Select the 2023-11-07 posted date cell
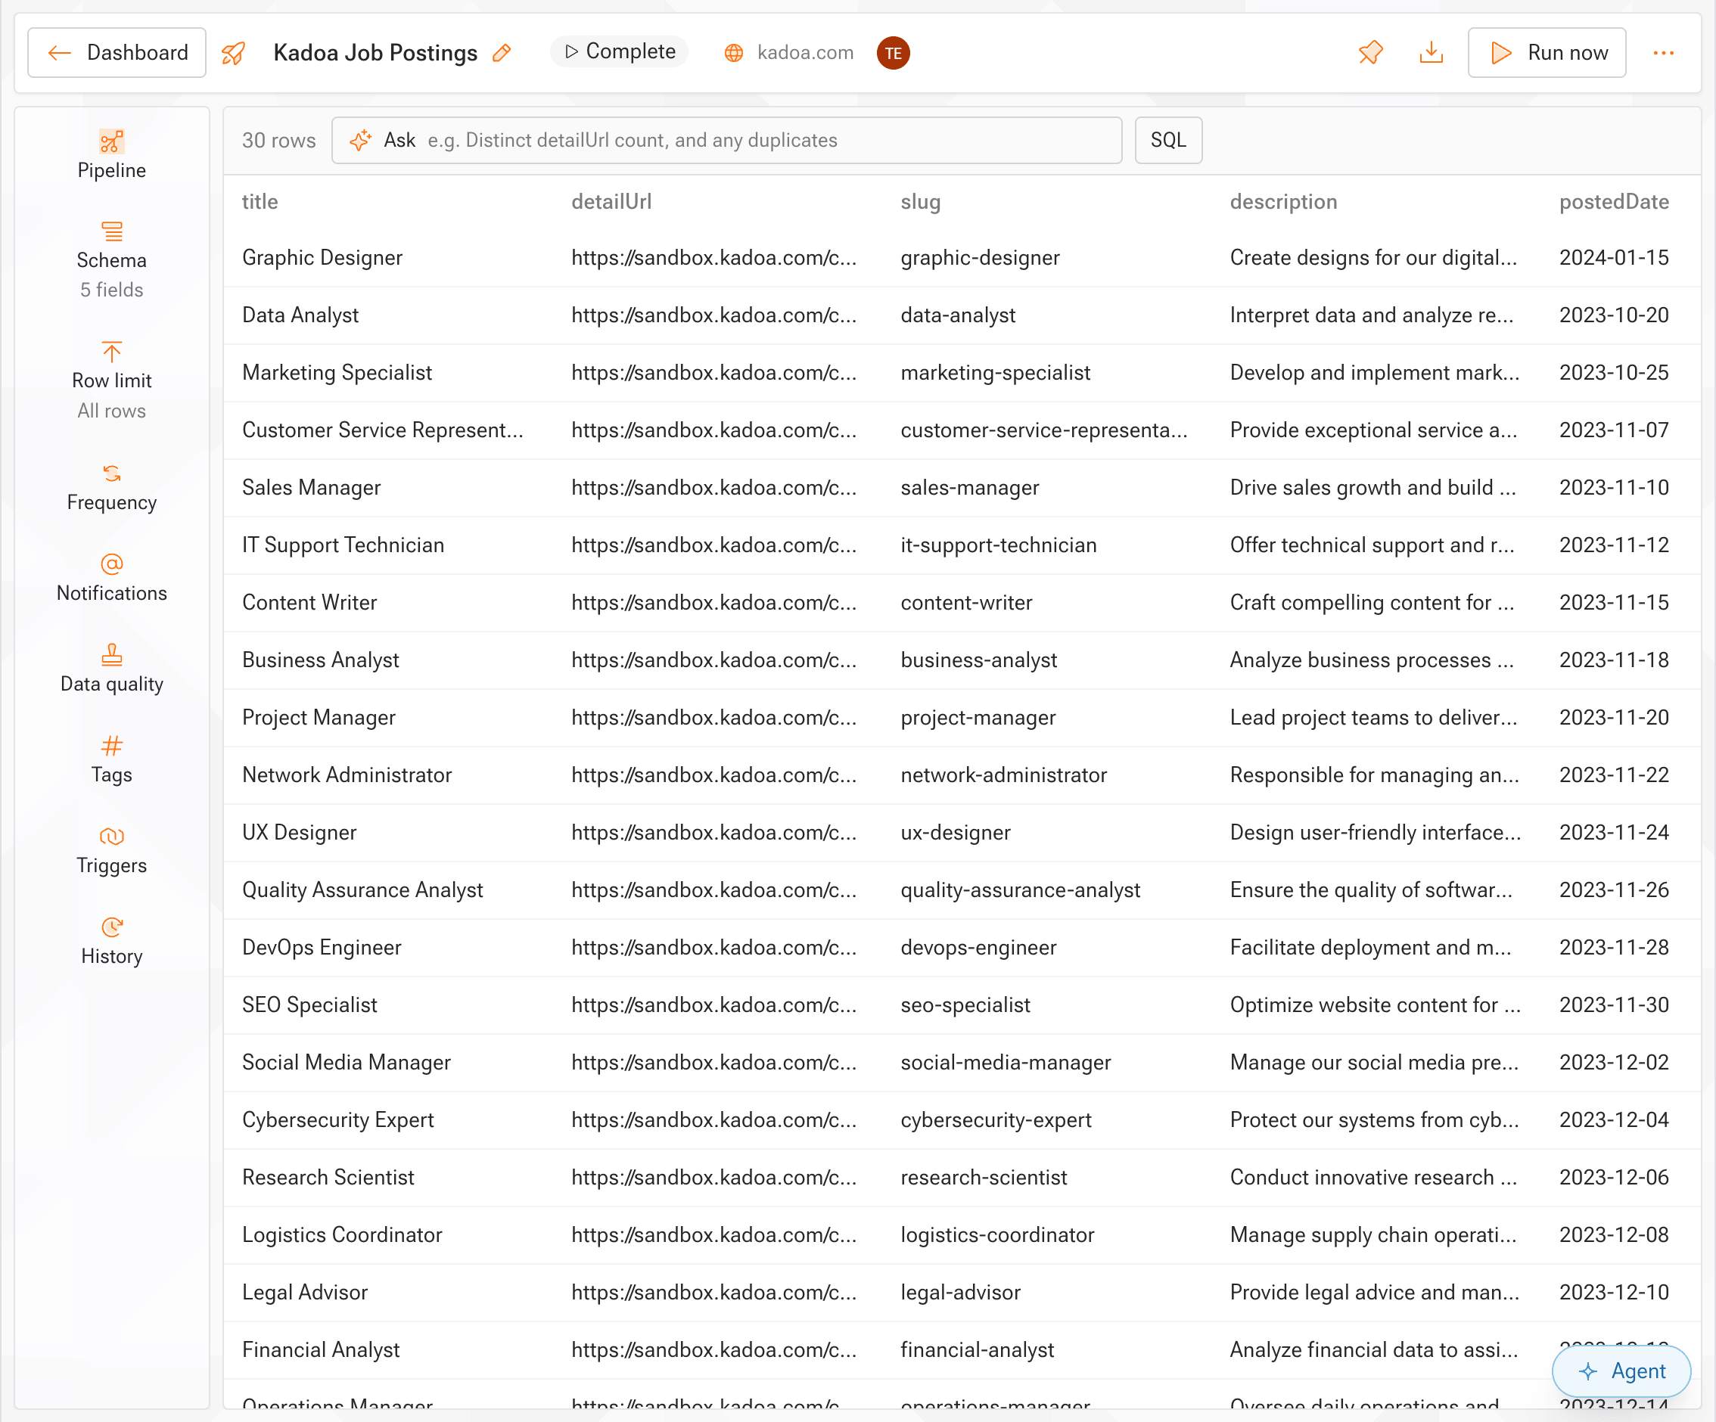The height and width of the screenshot is (1422, 1716). pyautogui.click(x=1614, y=430)
